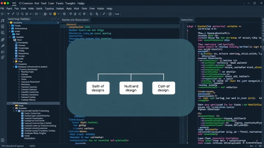
Task: Click the 'Calt-of design.' diagram box
Action: coord(164,88)
